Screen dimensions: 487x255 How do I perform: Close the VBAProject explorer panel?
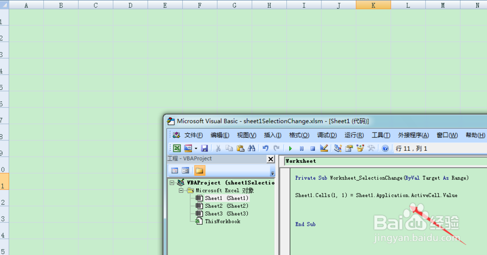(x=271, y=159)
